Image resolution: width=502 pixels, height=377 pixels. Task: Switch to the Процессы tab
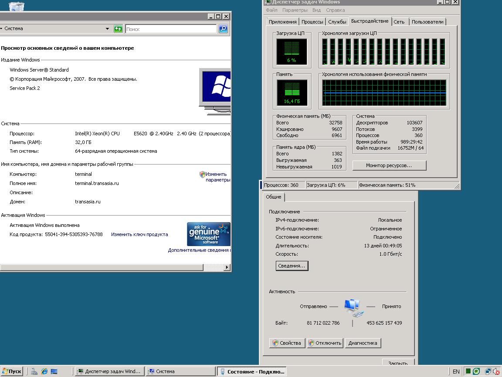coord(312,22)
